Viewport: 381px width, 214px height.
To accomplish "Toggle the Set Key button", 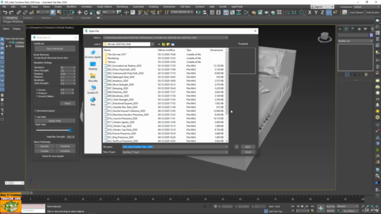I will click(330, 211).
